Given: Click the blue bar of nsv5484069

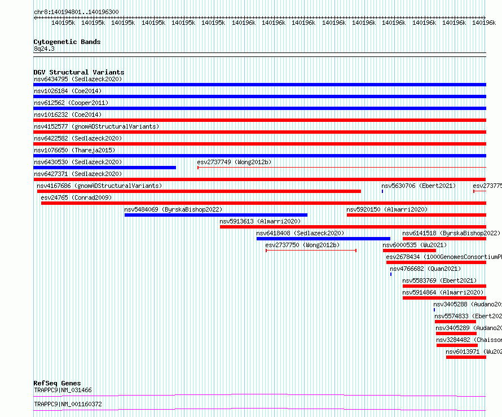Looking at the screenshot, I should (216, 215).
